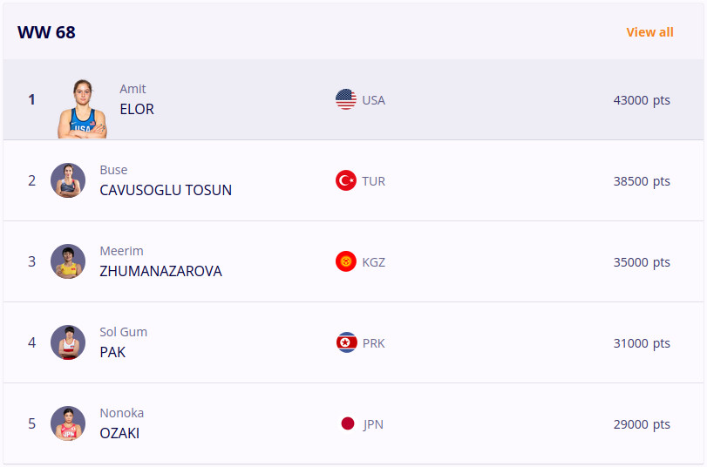Select the PAK athlete name
Screen dimensions: 707x467
(x=112, y=353)
